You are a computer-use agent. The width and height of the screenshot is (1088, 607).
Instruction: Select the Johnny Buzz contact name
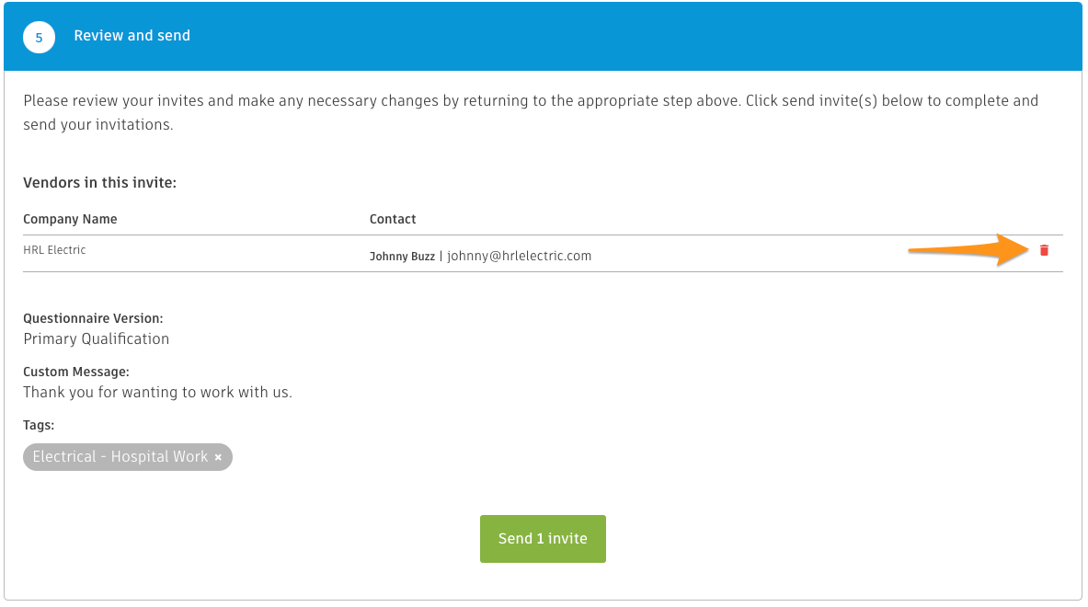(402, 256)
